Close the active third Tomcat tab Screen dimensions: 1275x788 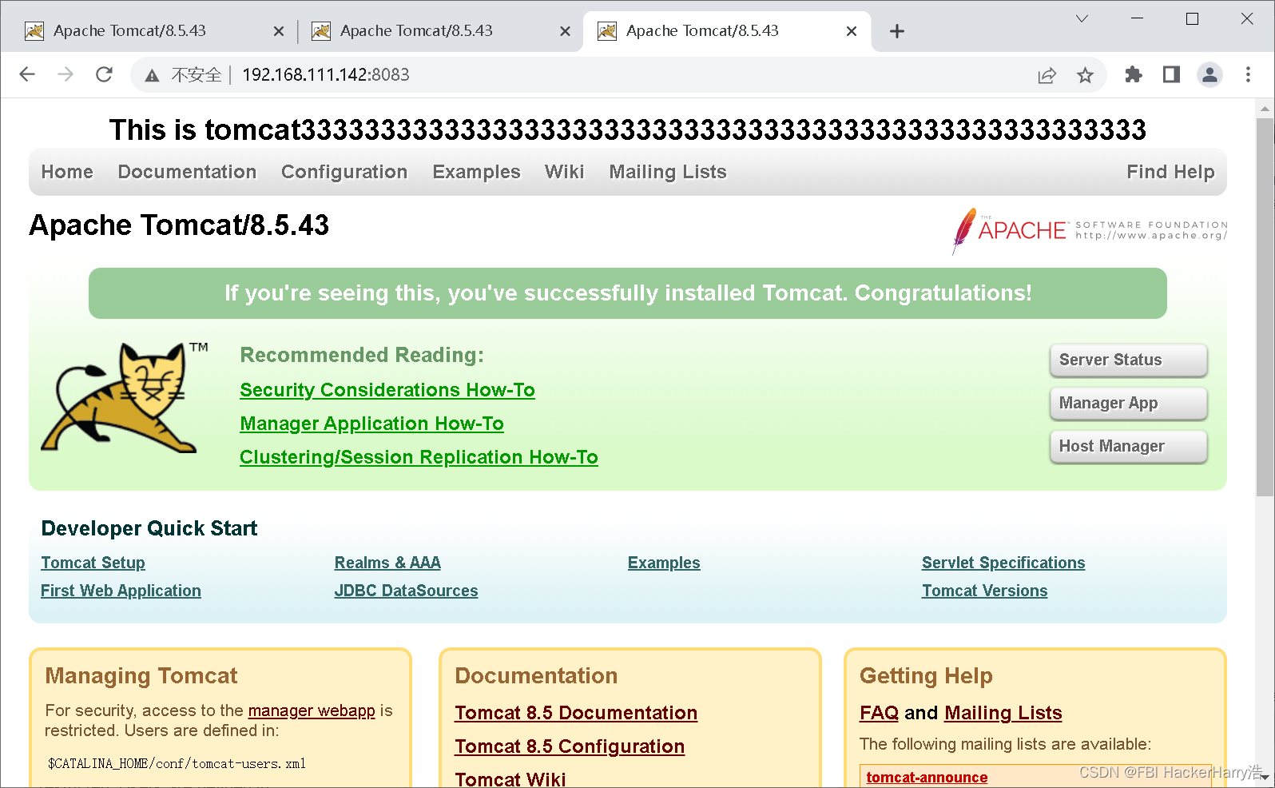(x=852, y=31)
